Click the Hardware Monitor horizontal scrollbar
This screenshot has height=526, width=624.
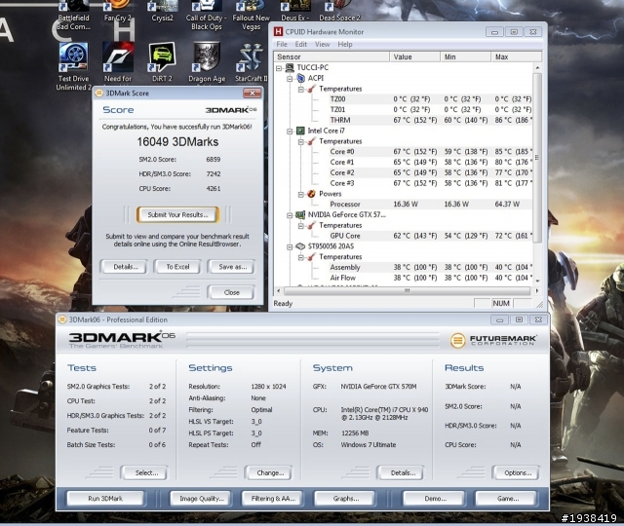point(407,290)
